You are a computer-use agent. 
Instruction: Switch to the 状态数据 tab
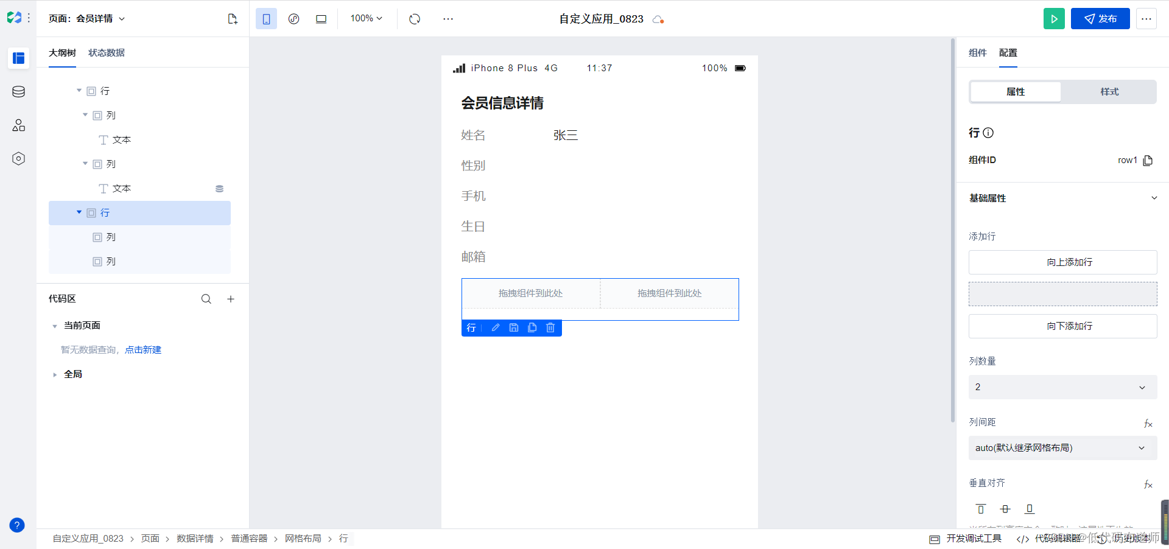pyautogui.click(x=107, y=53)
